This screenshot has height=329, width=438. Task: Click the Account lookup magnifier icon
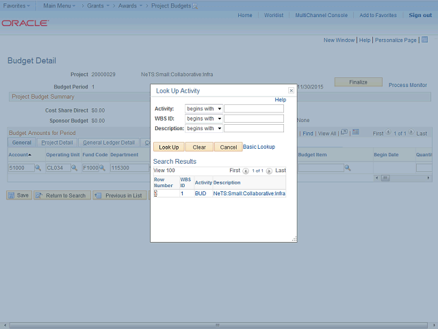click(x=38, y=168)
